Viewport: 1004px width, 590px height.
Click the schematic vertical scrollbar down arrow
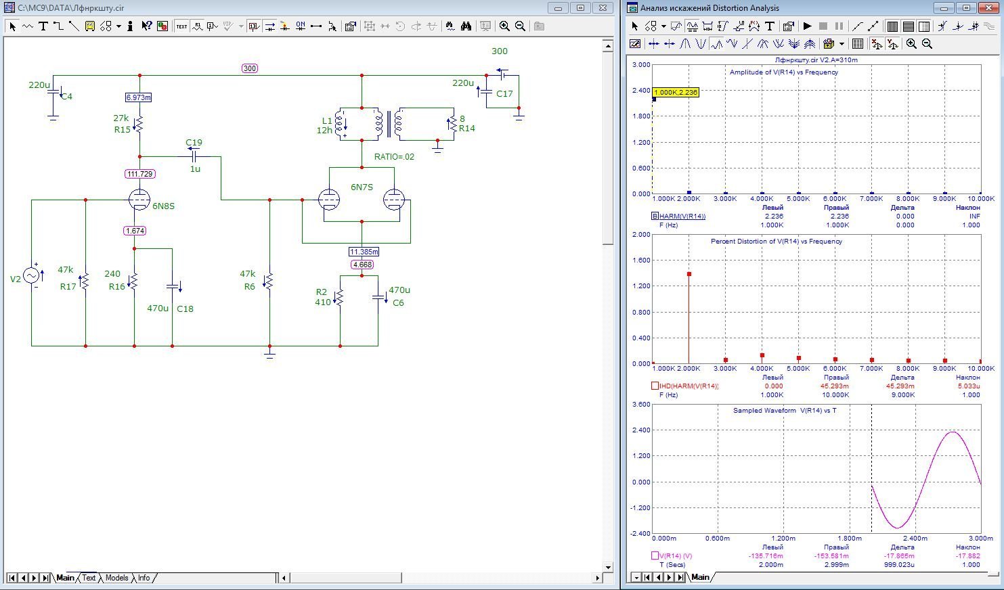[x=608, y=568]
